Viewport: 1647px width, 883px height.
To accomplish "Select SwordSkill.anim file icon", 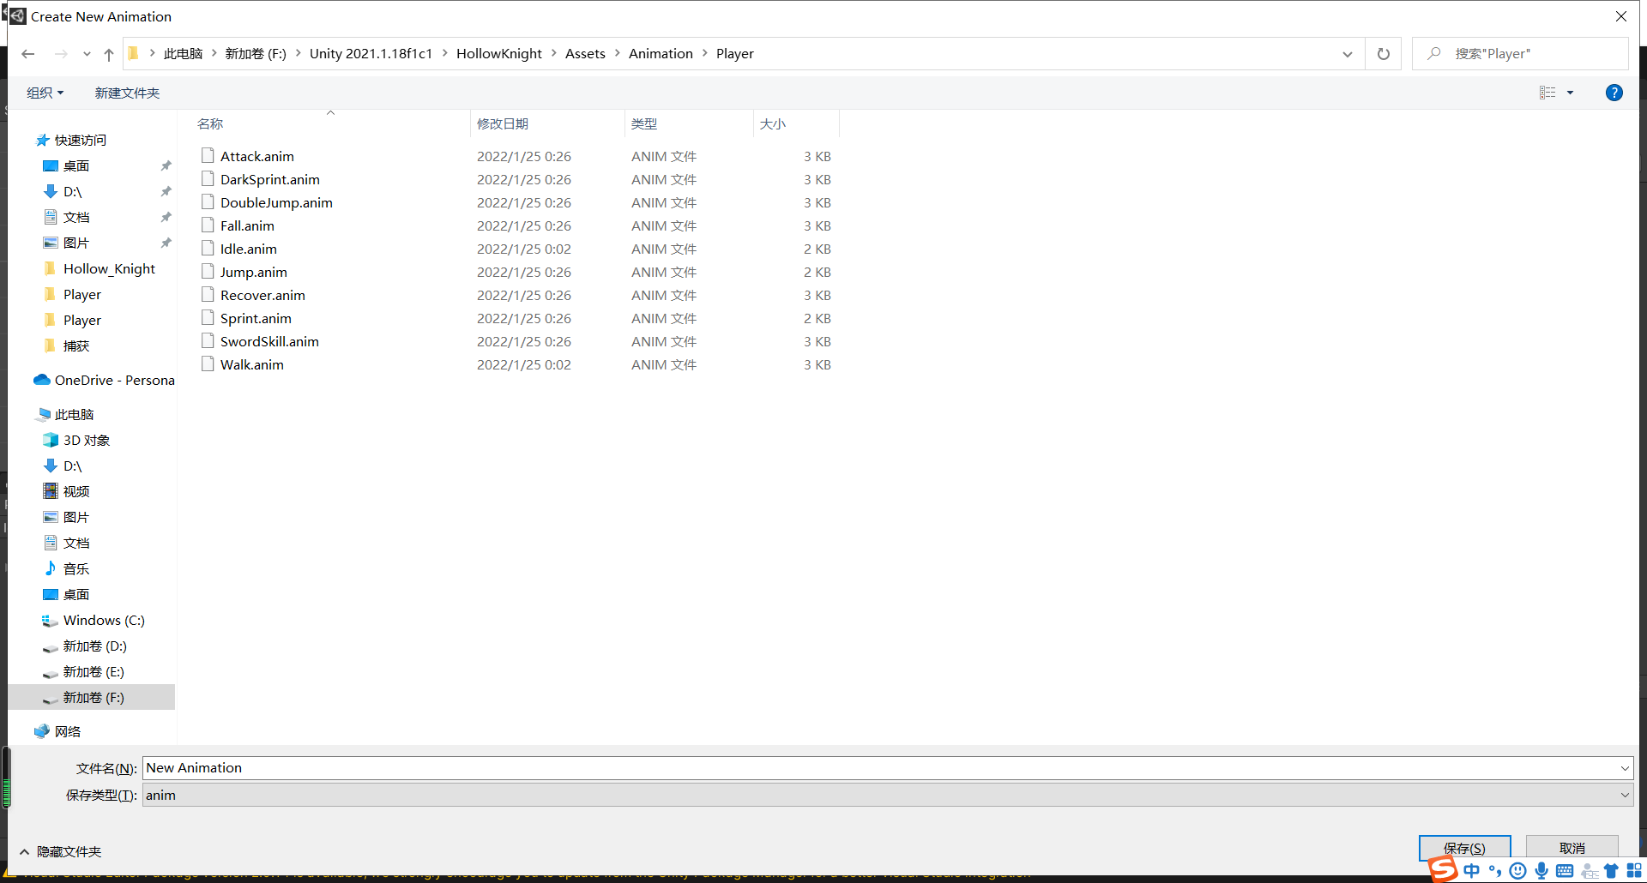I will [208, 340].
